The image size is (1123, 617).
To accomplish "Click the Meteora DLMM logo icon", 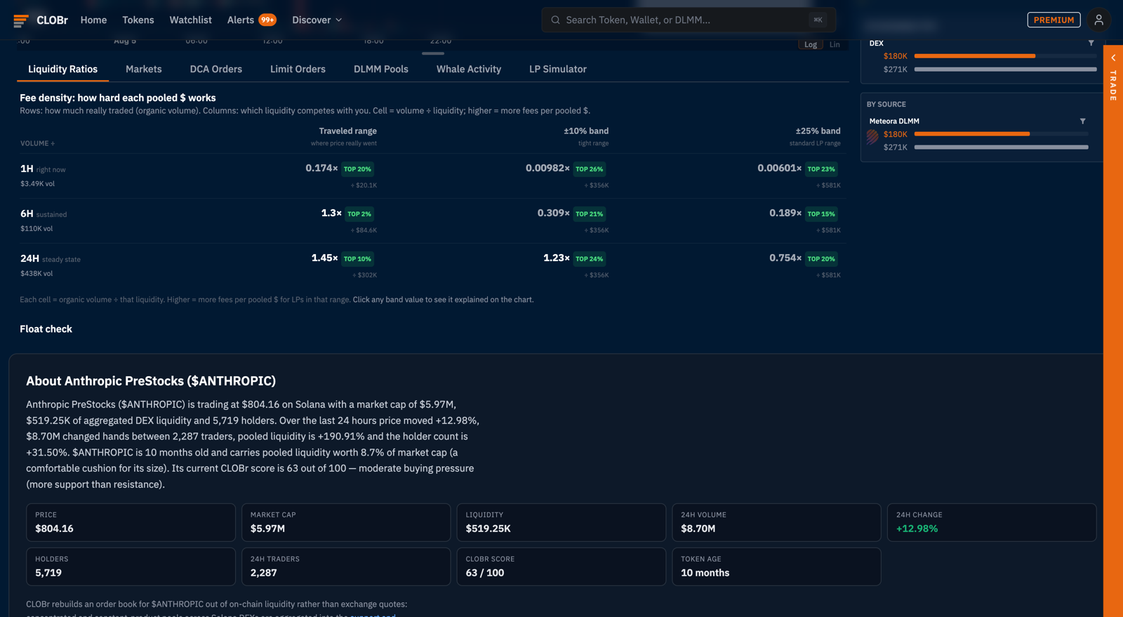I will click(872, 137).
